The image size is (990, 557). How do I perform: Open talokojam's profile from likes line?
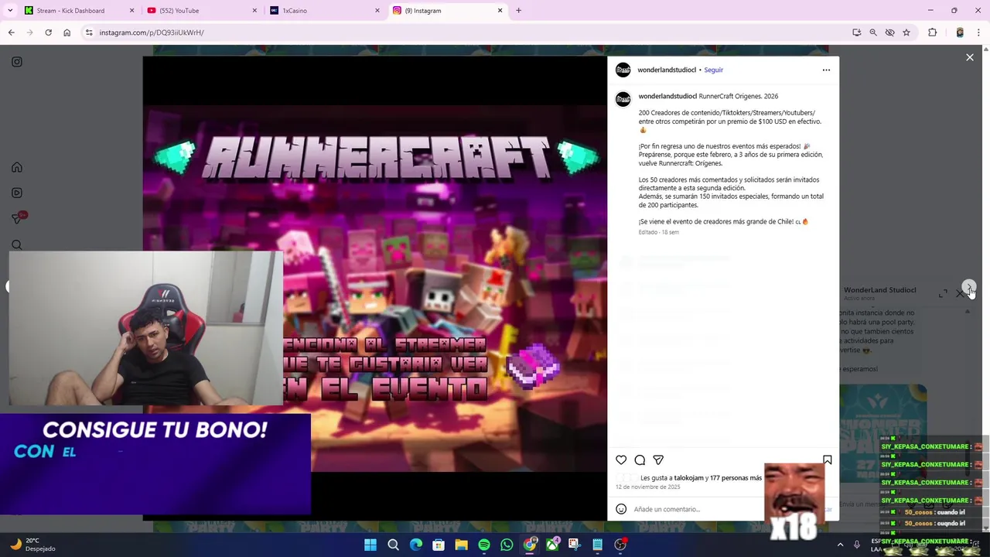pyautogui.click(x=688, y=478)
